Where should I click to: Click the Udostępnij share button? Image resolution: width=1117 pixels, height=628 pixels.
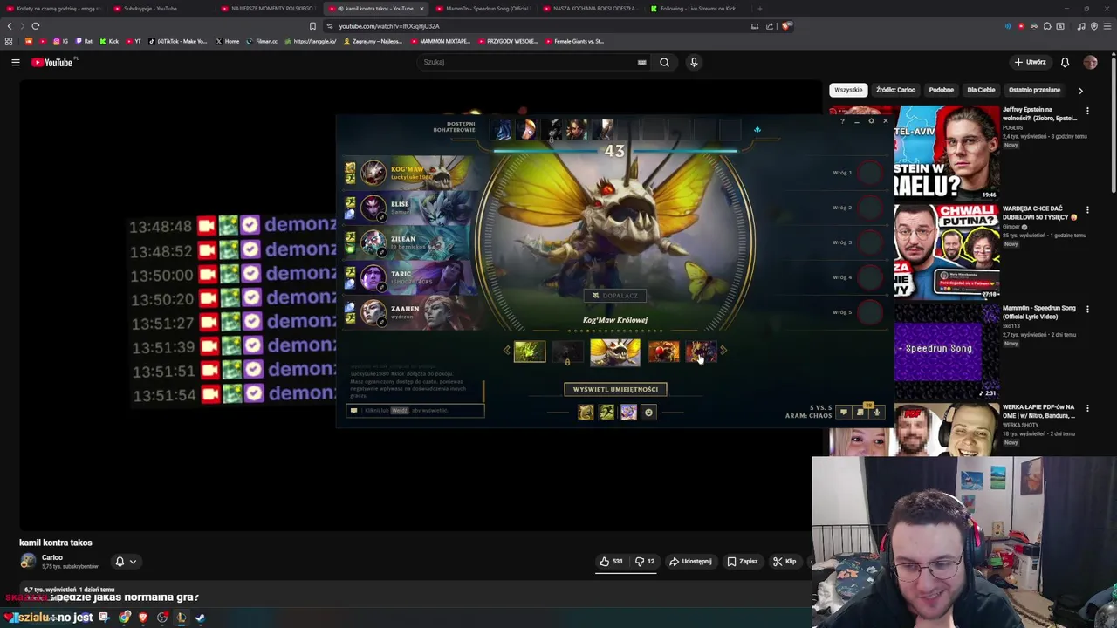(690, 562)
